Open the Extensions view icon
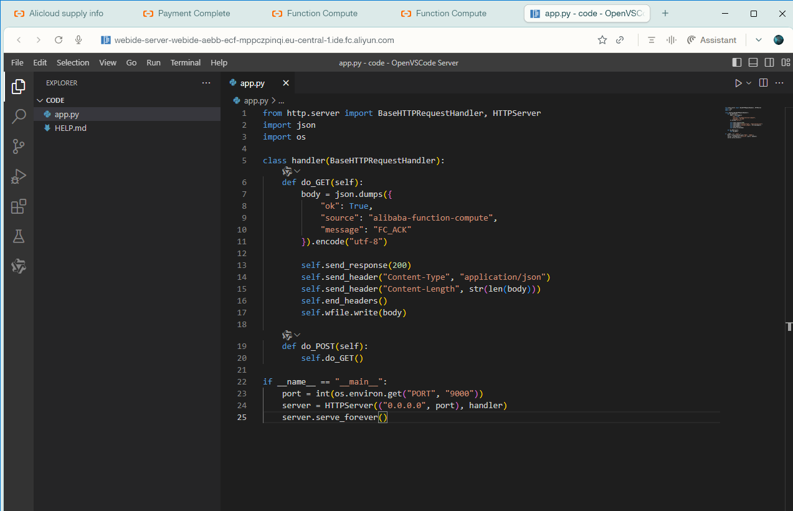The width and height of the screenshot is (793, 511). (x=18, y=206)
